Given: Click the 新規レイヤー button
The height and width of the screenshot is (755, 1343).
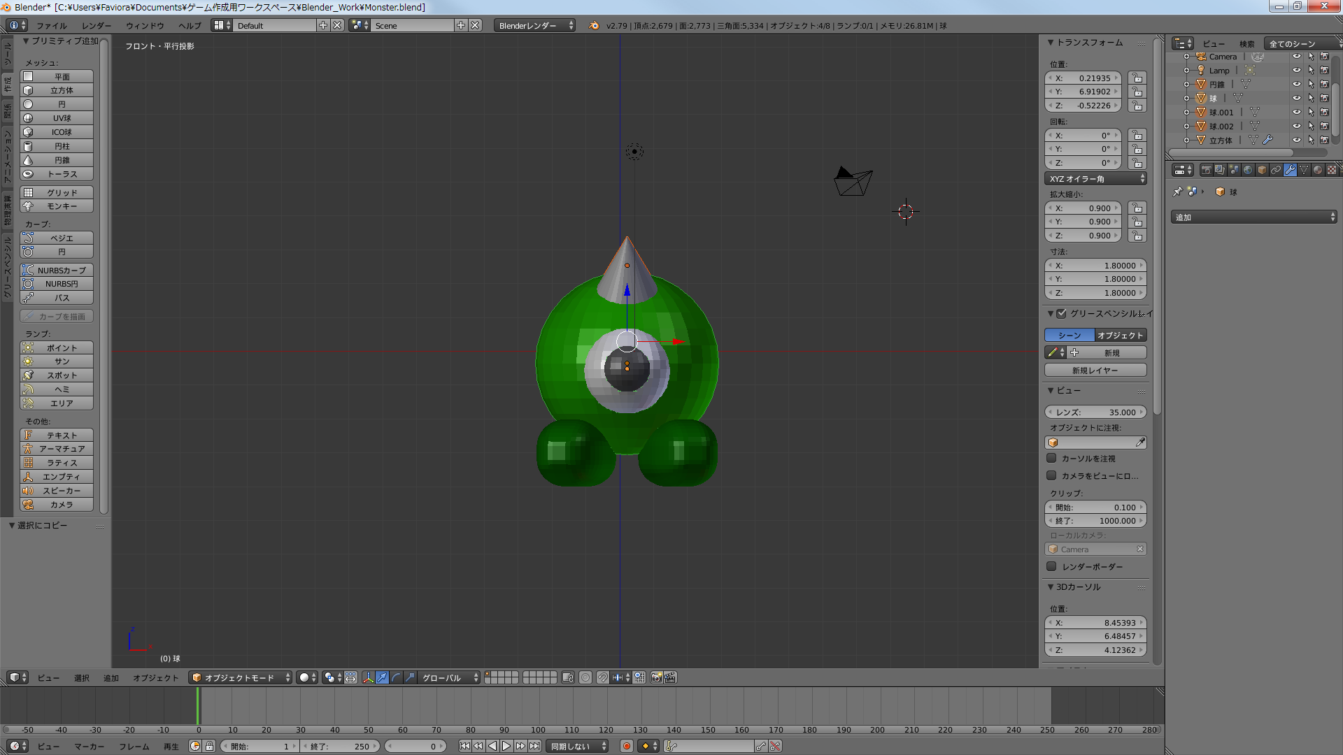Looking at the screenshot, I should 1095,371.
